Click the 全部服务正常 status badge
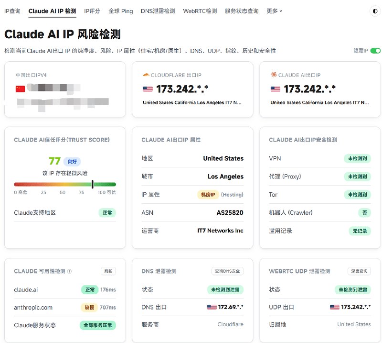Image resolution: width=382 pixels, height=343 pixels. point(98,325)
